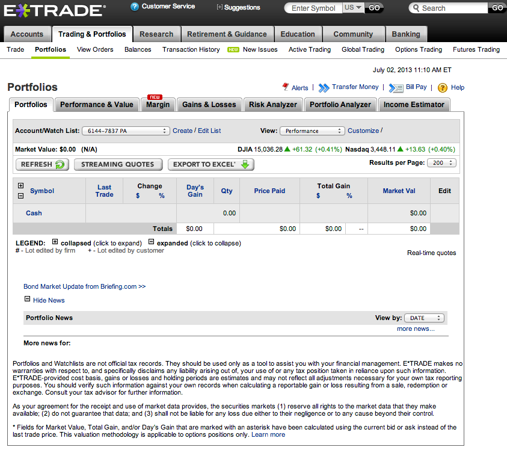Sort by the Price Paid column header
The width and height of the screenshot is (507, 456).
click(x=269, y=191)
